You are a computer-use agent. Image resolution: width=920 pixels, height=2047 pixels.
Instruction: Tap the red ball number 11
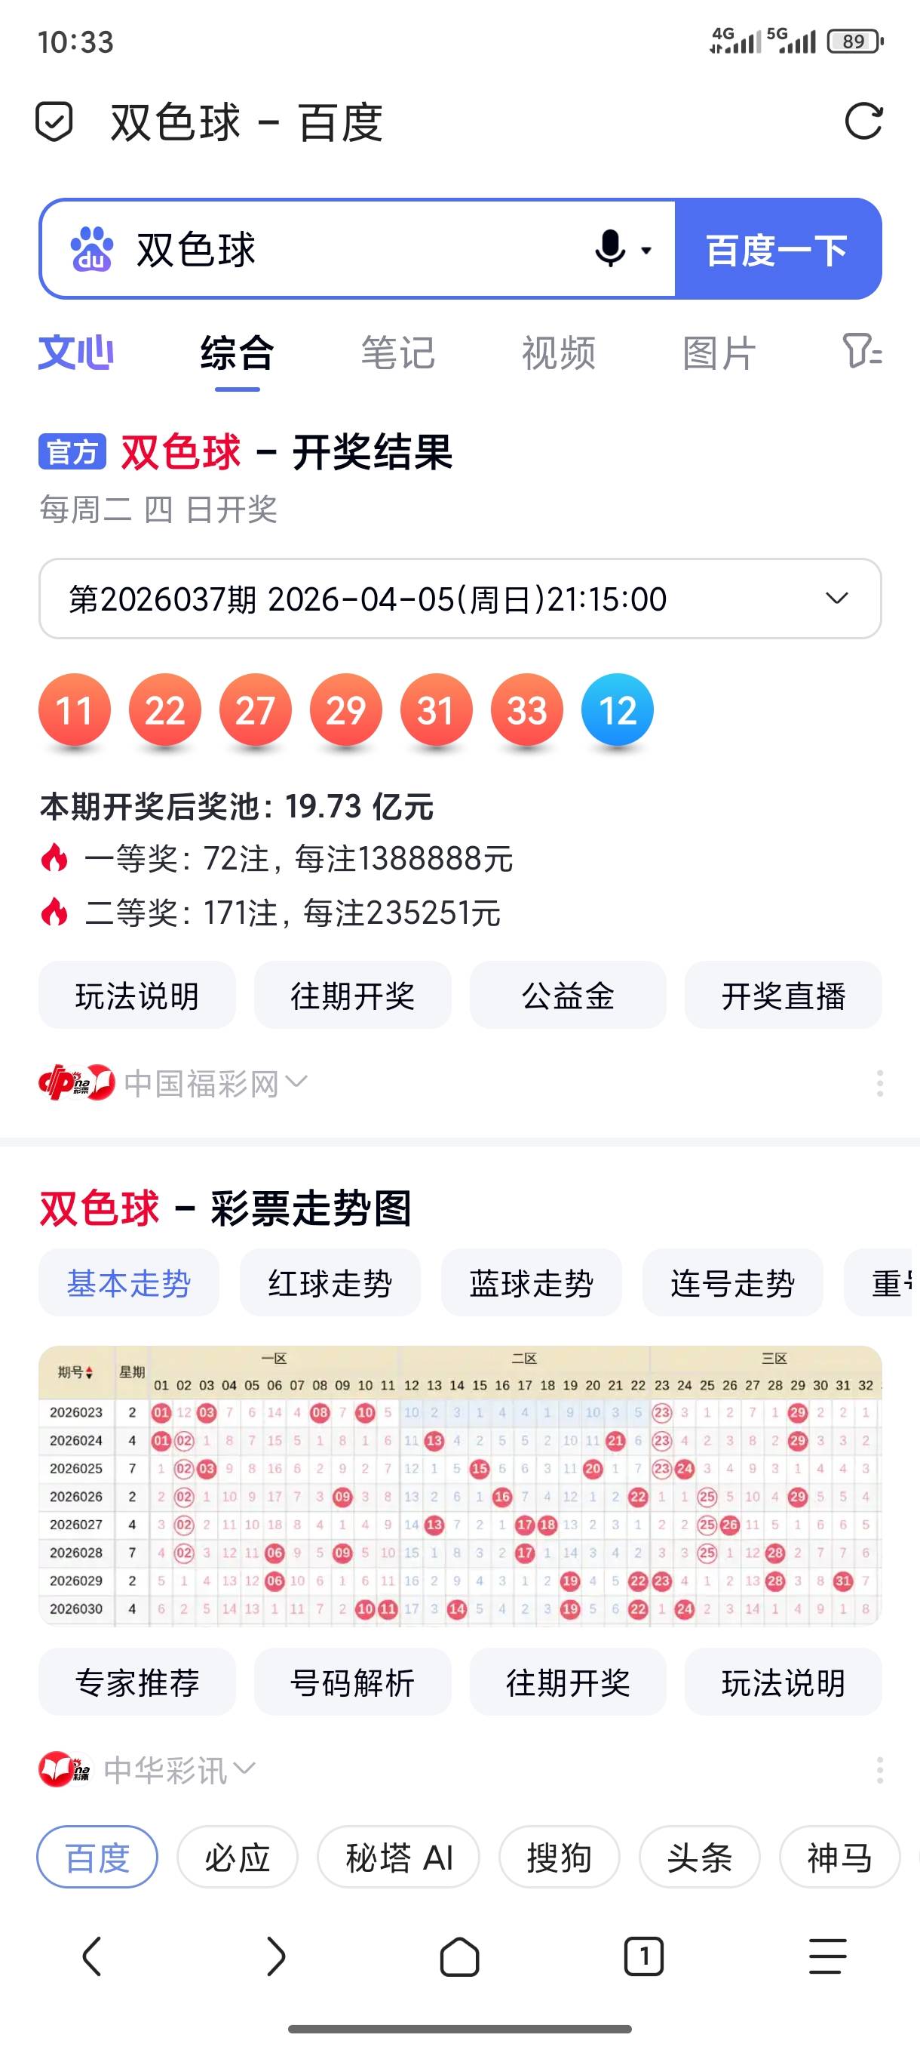coord(75,710)
